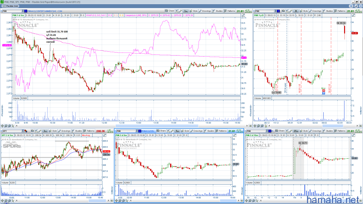Open Drawings menu in PNK daily chart
Viewport: 363px width, 204px height.
pyautogui.click(x=315, y=11)
